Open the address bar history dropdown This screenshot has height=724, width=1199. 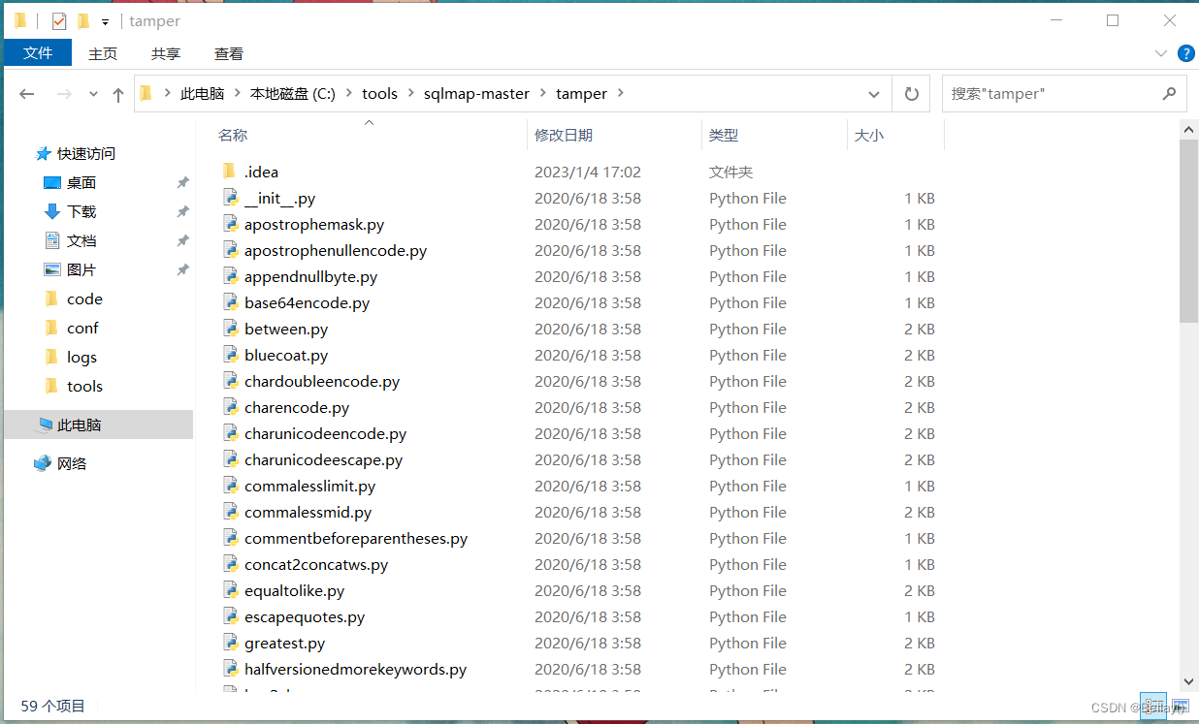(x=873, y=94)
